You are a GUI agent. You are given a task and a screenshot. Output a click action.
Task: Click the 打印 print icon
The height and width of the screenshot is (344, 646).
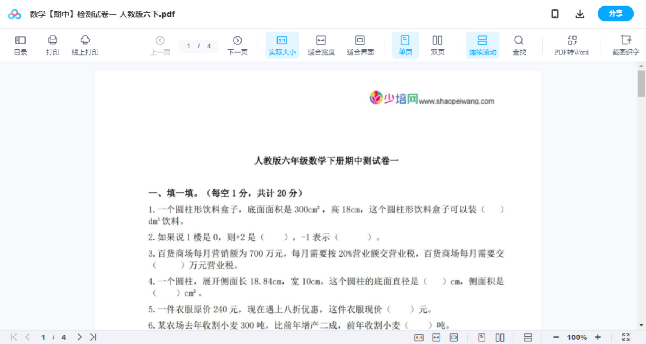tap(52, 45)
